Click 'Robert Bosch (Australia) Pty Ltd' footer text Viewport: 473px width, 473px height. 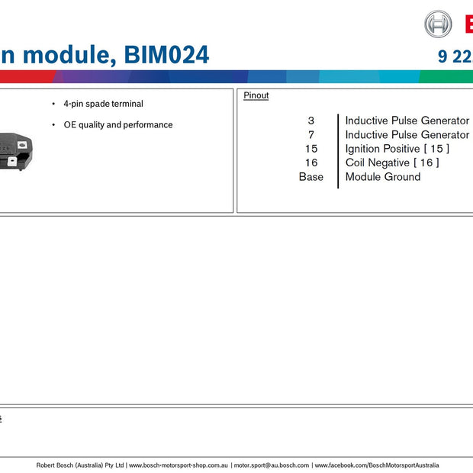click(x=80, y=465)
